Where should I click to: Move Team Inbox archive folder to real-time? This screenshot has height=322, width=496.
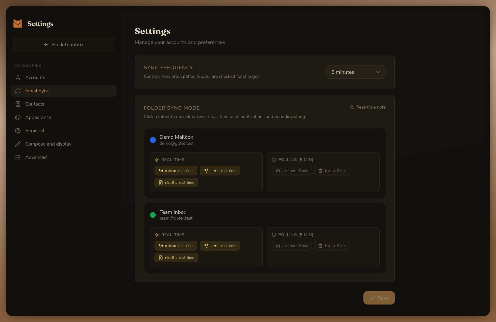[x=292, y=246]
